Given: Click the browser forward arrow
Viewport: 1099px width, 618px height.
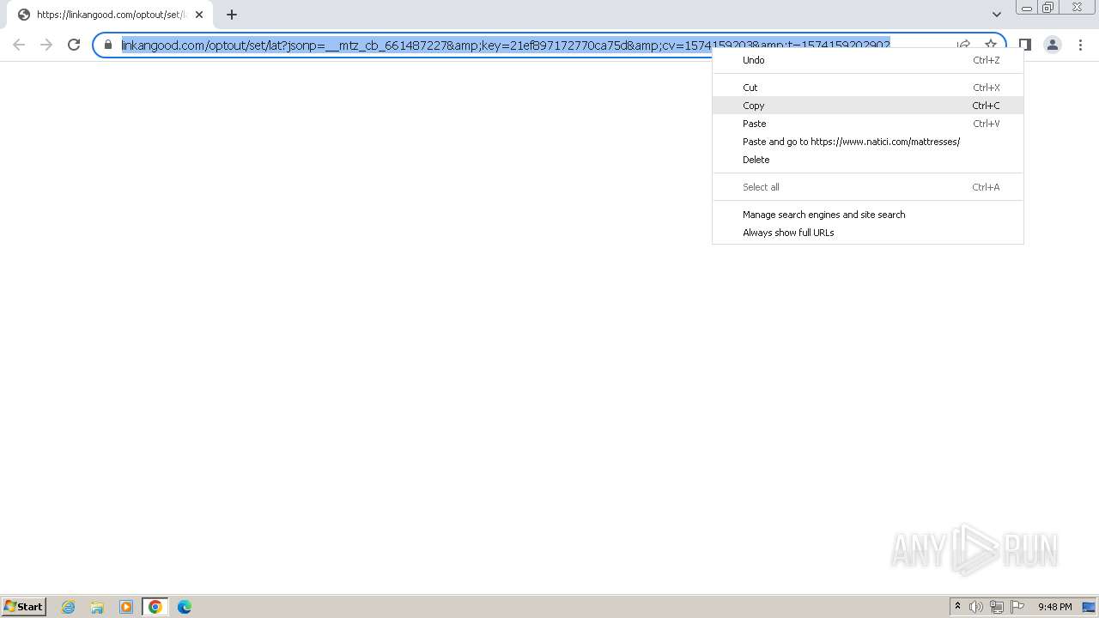Looking at the screenshot, I should pos(46,45).
